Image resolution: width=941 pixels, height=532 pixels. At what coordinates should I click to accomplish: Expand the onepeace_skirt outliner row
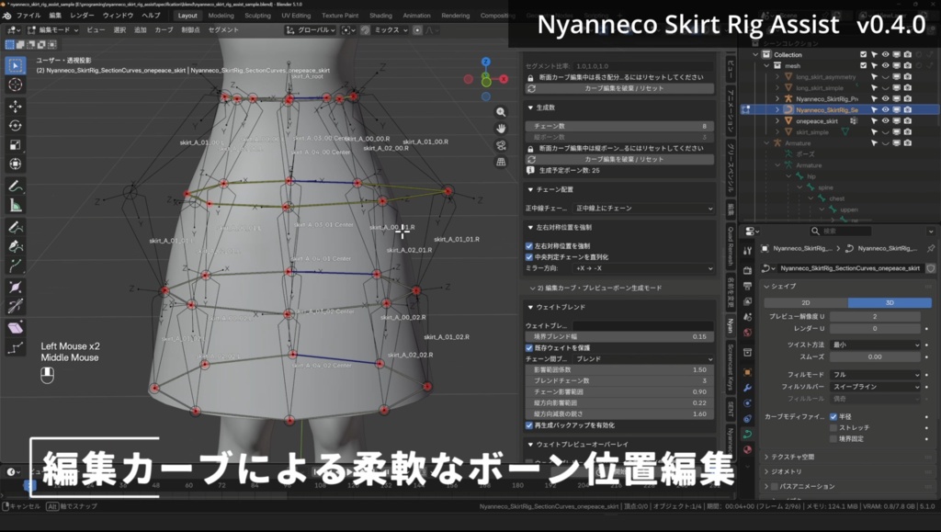pyautogui.click(x=777, y=120)
